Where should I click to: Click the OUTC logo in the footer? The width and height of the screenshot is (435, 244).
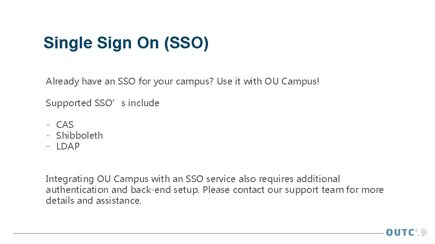coord(400,233)
